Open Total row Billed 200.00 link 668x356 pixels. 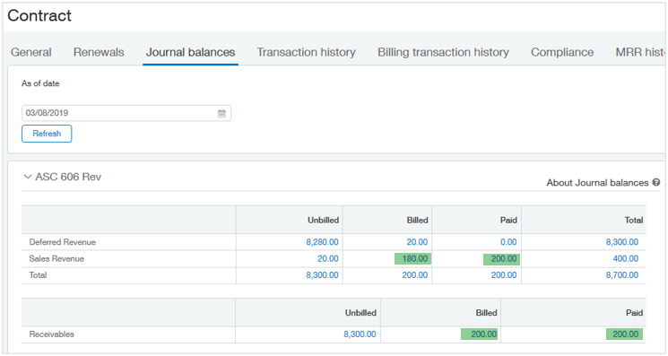(x=415, y=275)
